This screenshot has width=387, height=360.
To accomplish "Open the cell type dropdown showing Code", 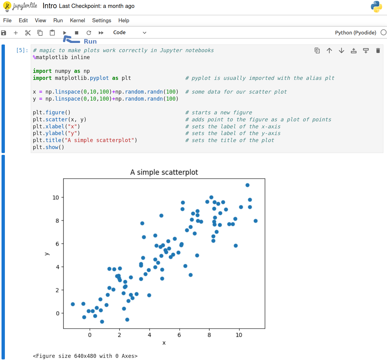I will [129, 32].
